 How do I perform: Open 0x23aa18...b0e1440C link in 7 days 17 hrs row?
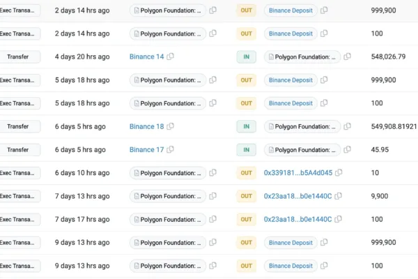click(297, 219)
